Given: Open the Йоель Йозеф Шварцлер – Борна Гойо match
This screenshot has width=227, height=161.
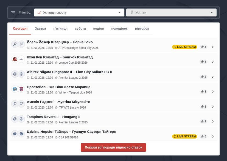Looking at the screenshot, I should point(60,42).
